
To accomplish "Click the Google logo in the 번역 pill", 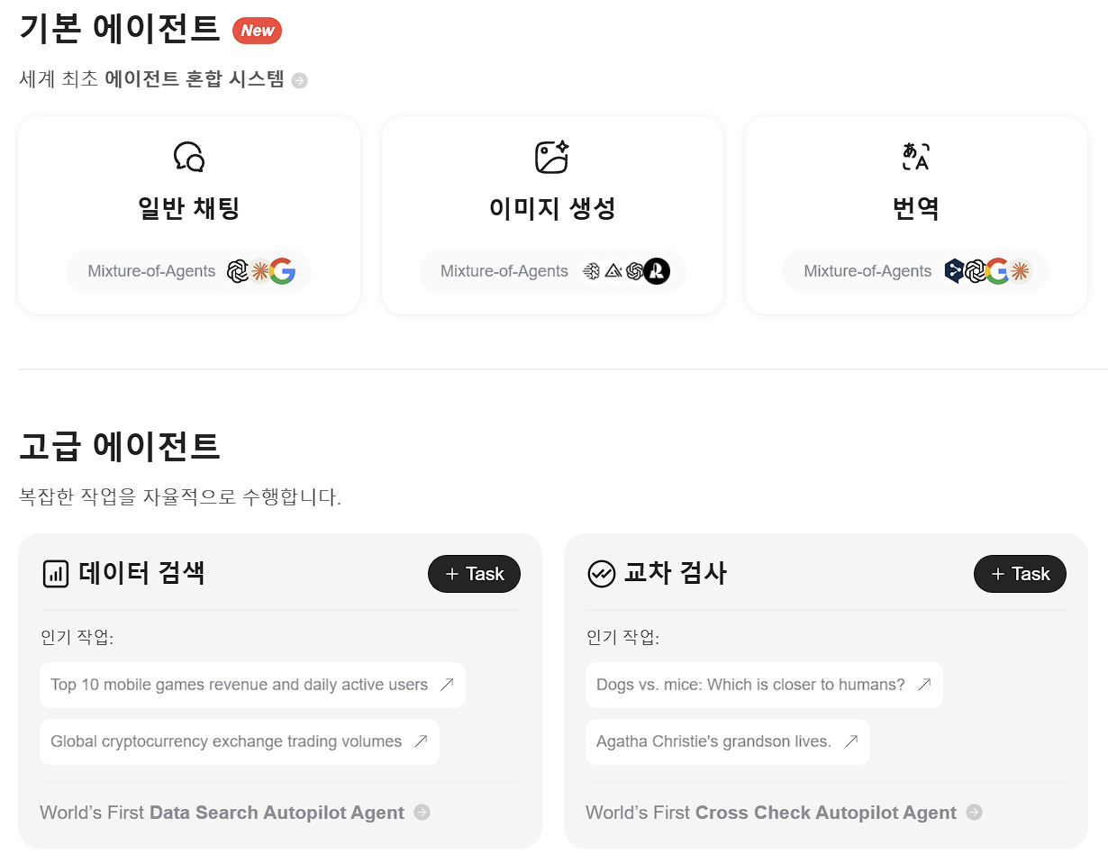I will click(x=998, y=270).
